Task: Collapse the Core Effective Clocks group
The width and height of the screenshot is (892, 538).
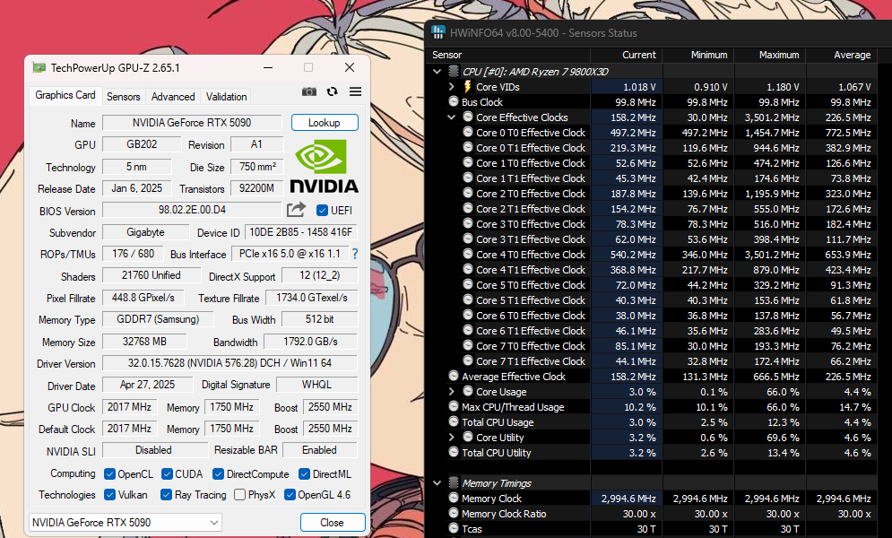Action: pyautogui.click(x=451, y=117)
